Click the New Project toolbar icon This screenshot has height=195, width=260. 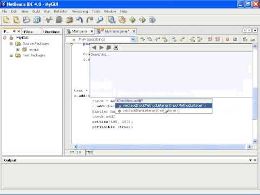17,19
